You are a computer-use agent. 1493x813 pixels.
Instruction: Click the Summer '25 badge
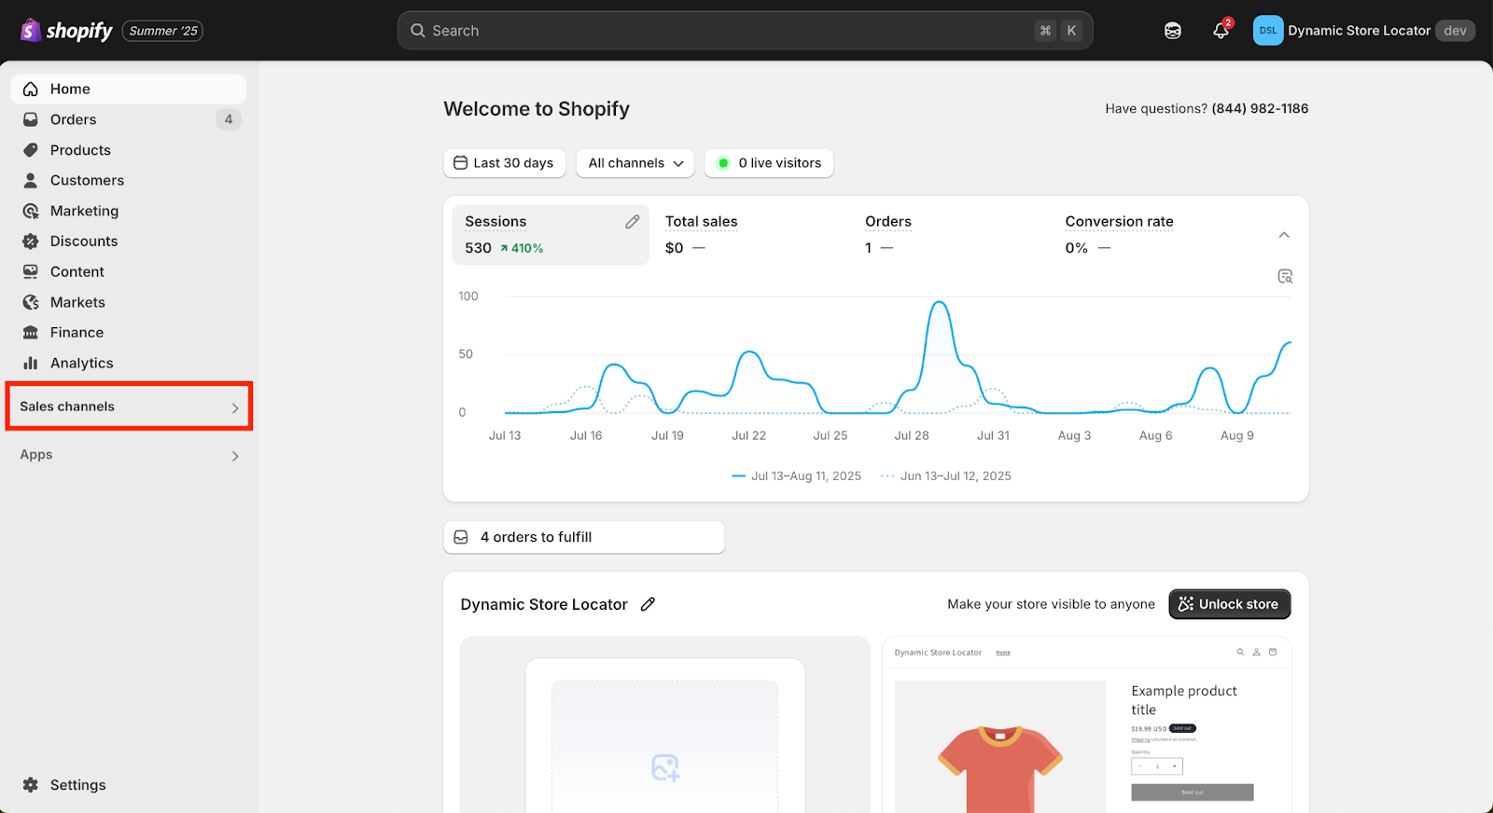[162, 31]
